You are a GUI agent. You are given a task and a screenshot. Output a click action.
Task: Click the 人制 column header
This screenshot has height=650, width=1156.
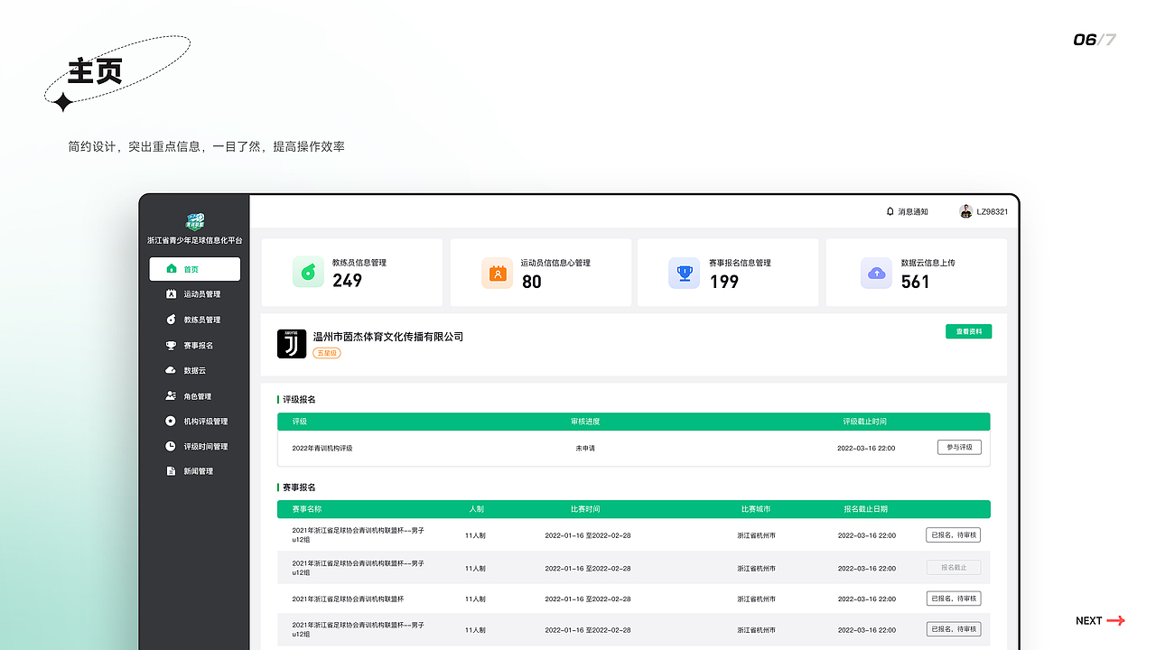pos(476,509)
